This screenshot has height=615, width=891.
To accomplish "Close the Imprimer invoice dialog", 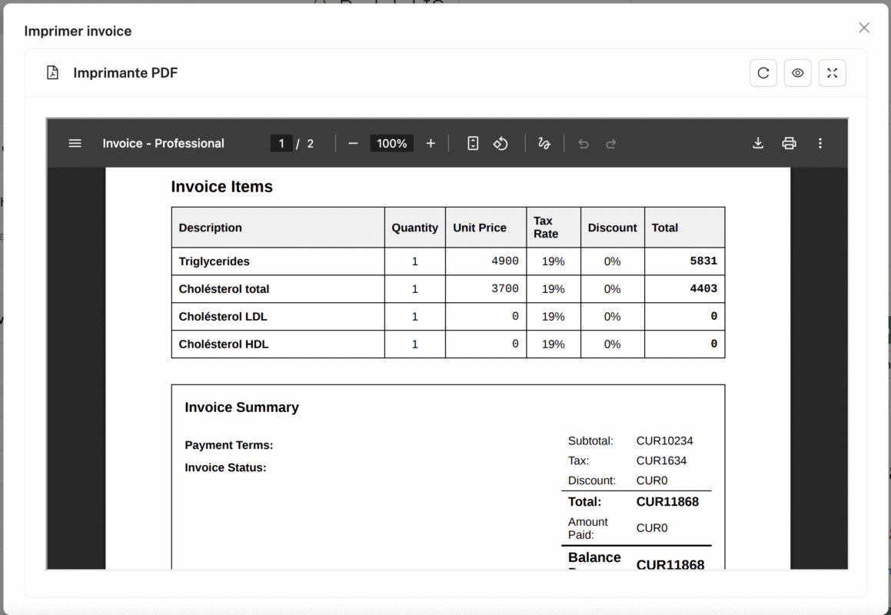I will (864, 28).
